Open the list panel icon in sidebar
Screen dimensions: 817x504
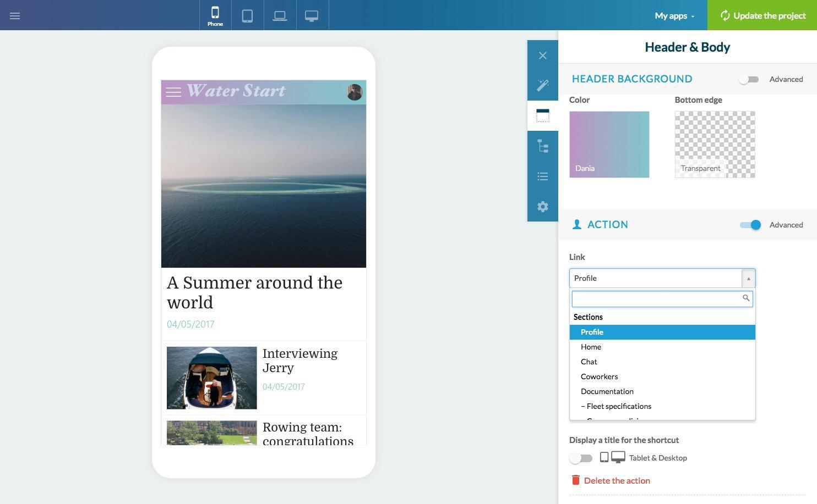(x=543, y=176)
